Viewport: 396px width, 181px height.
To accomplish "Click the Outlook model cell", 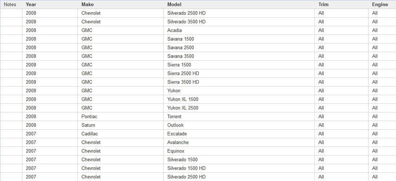I will 175,125.
